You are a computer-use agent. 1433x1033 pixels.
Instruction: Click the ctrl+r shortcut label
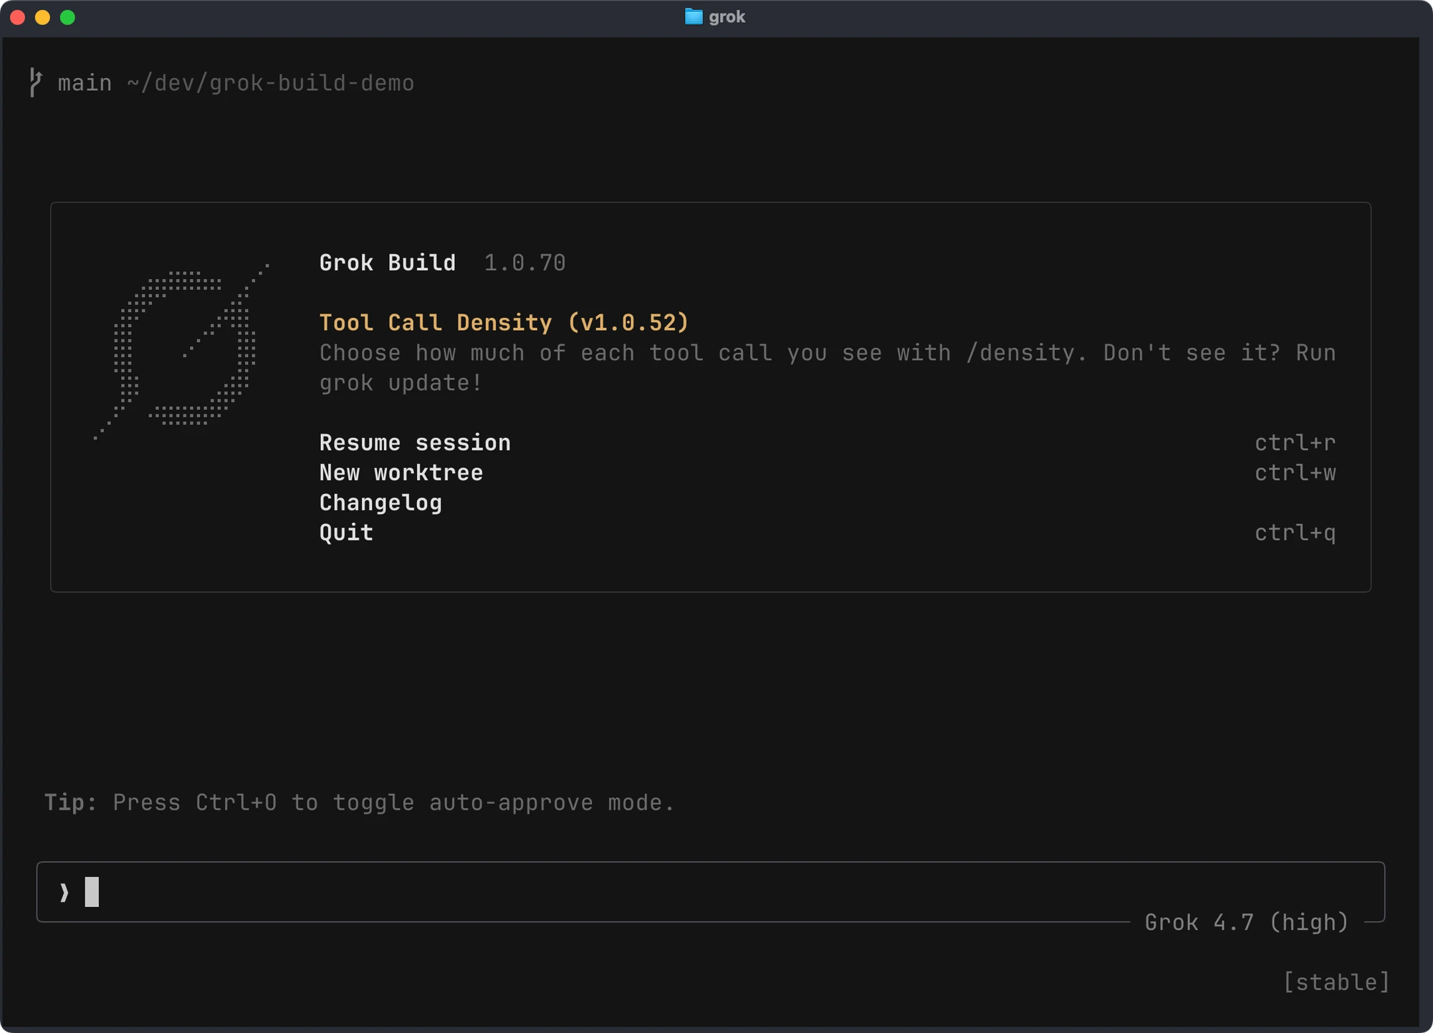pos(1295,442)
